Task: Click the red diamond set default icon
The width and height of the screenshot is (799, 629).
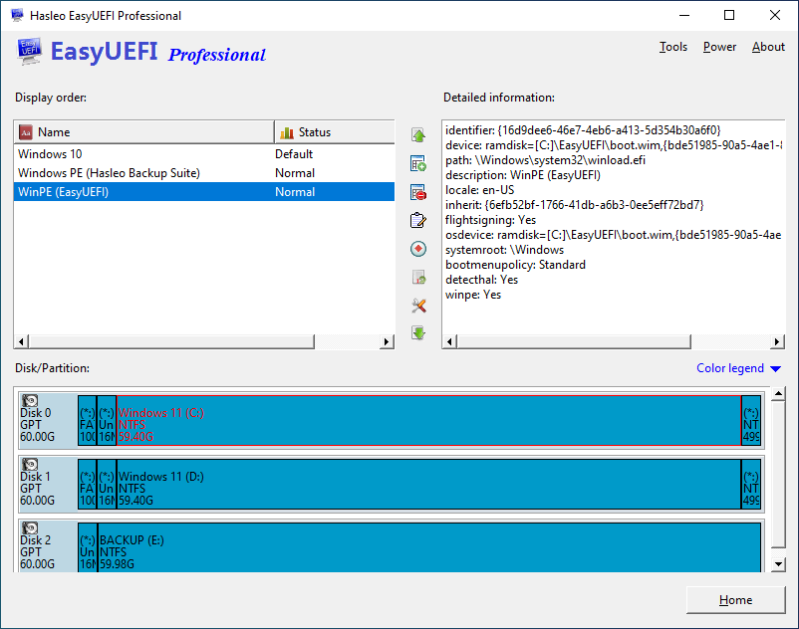Action: coord(418,249)
